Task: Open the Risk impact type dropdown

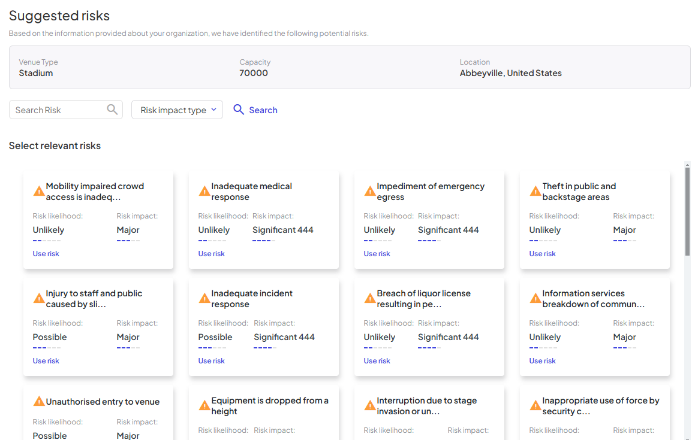Action: click(x=177, y=110)
